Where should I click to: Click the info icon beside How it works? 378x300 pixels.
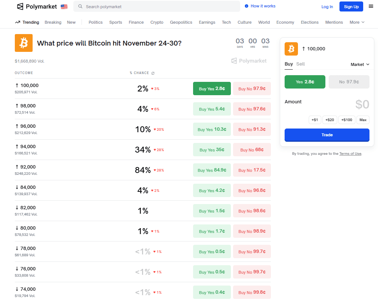[x=247, y=6]
